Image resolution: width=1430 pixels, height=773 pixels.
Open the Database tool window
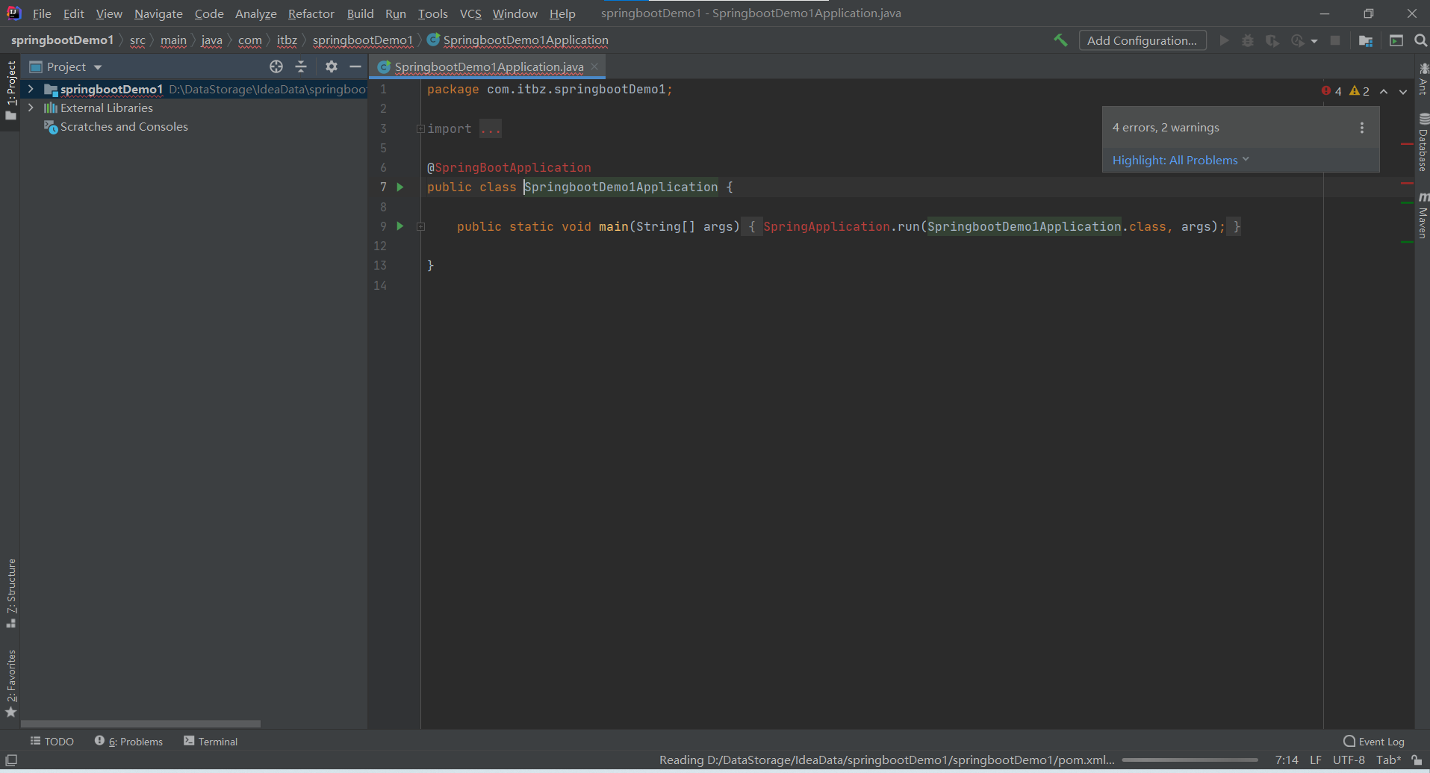click(x=1423, y=143)
